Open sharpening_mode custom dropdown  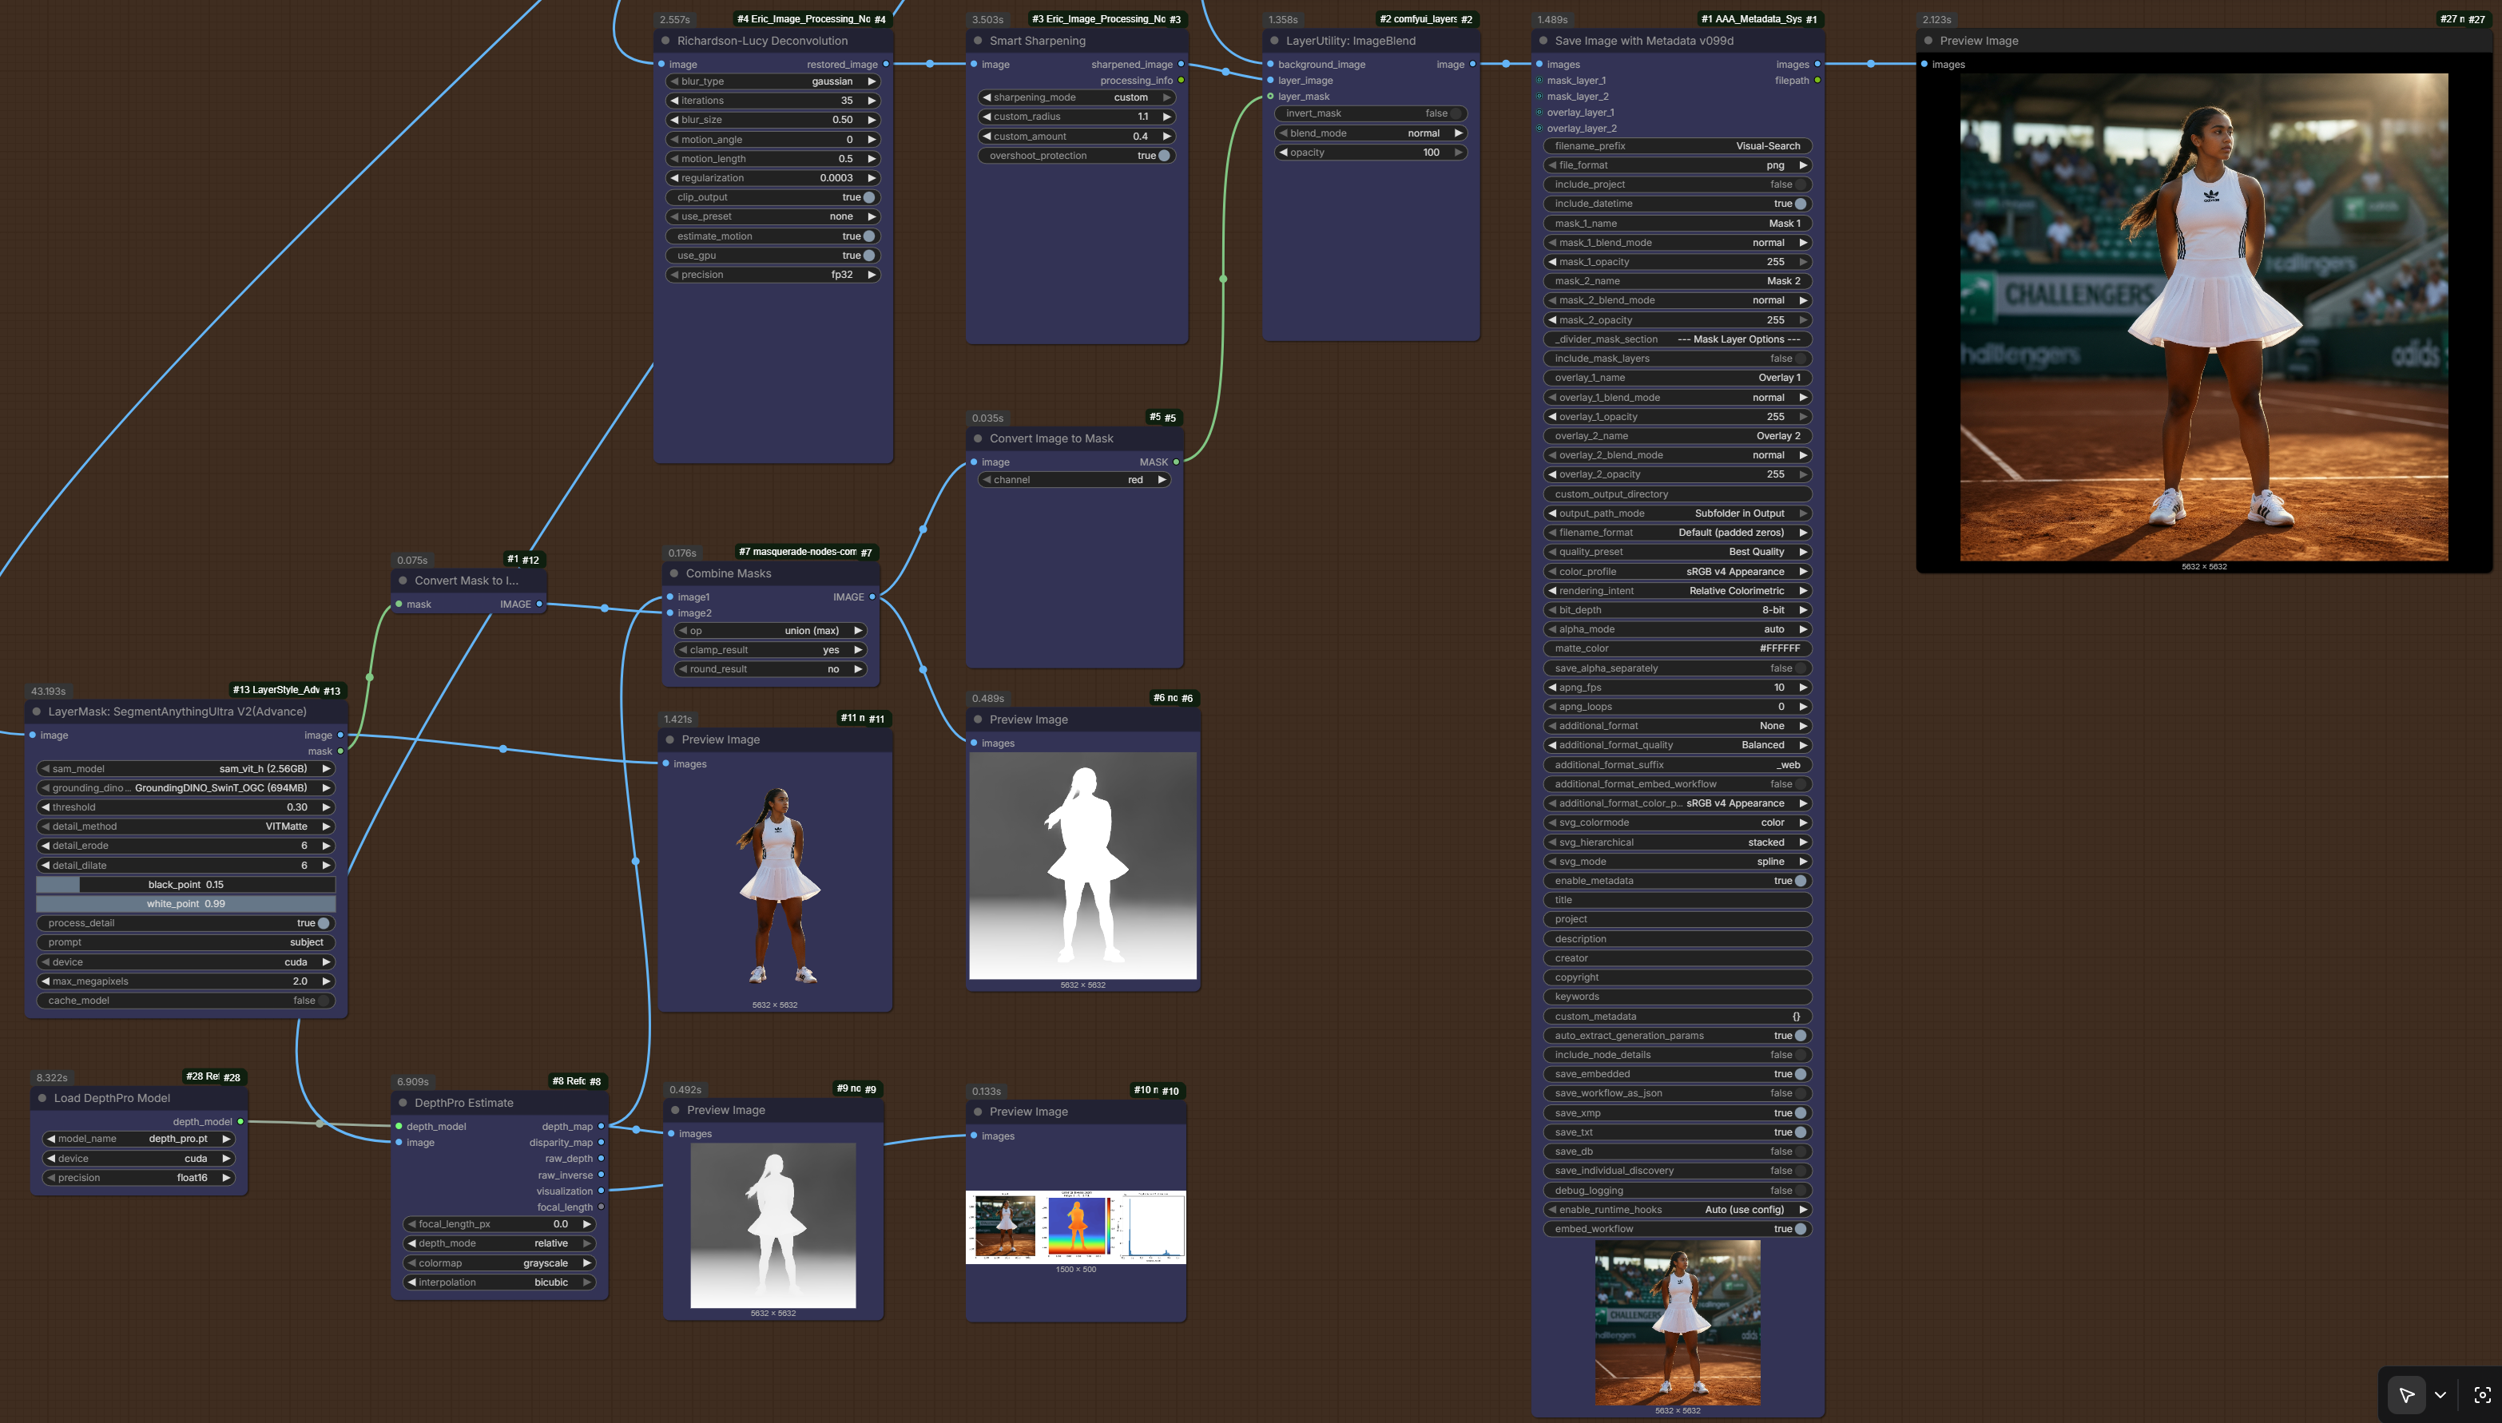(x=1077, y=97)
